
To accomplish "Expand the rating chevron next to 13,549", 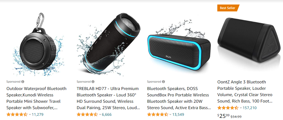I will point(170,114).
